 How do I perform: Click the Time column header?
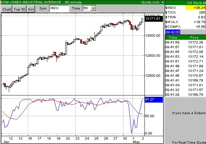(173, 38)
